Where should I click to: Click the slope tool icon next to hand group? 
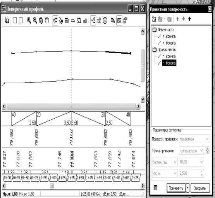61,20
